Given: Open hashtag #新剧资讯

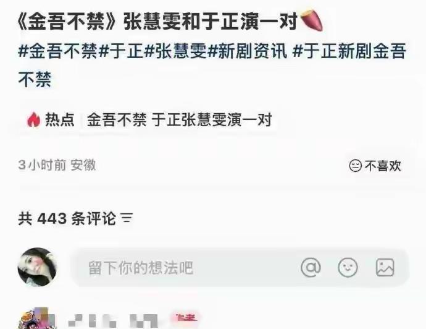Looking at the screenshot, I should pyautogui.click(x=247, y=51).
